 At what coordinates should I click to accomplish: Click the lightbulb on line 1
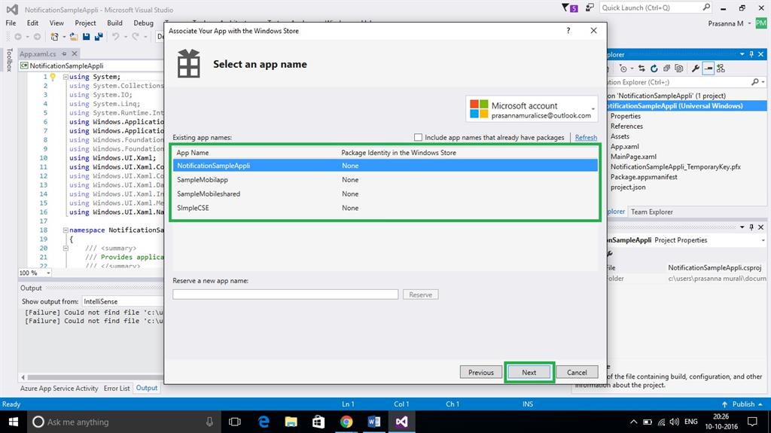tap(53, 77)
